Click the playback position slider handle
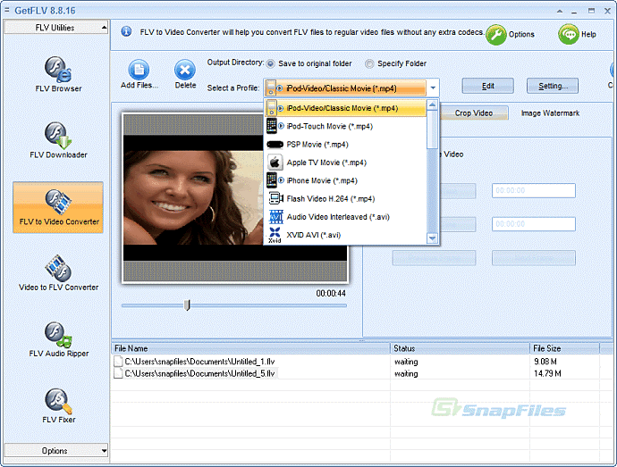The image size is (617, 467). 188,305
